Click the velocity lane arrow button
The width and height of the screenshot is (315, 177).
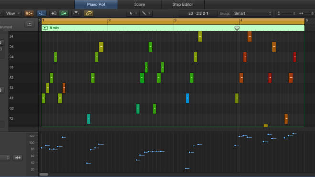click(x=18, y=158)
